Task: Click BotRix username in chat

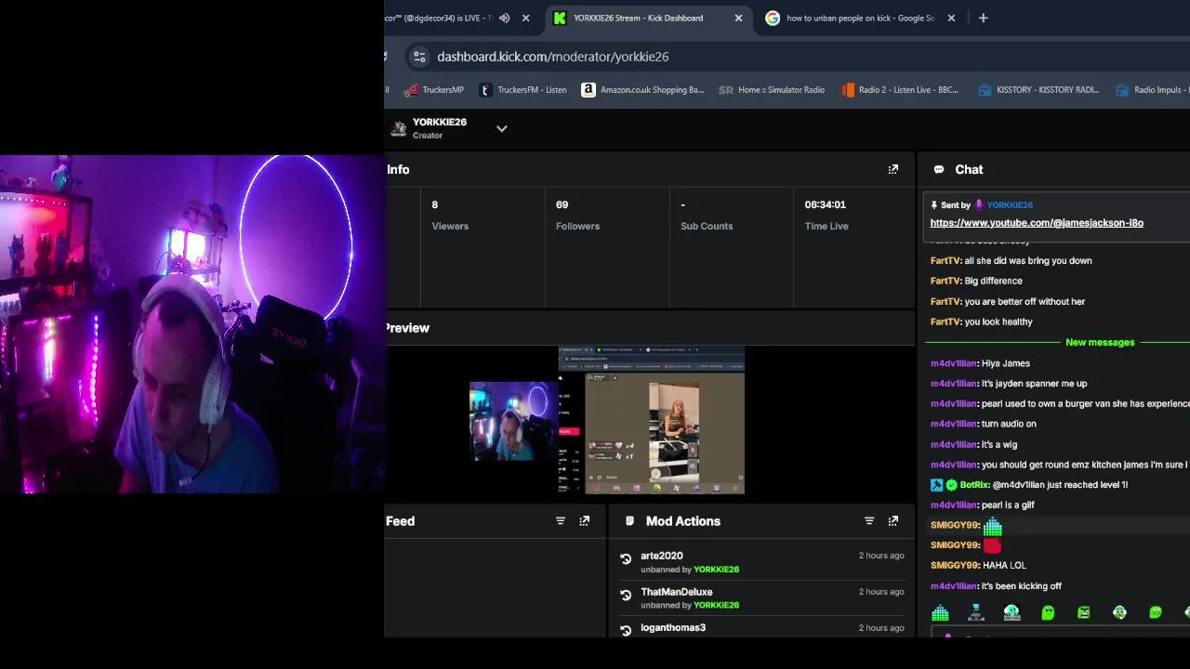Action: click(x=974, y=485)
